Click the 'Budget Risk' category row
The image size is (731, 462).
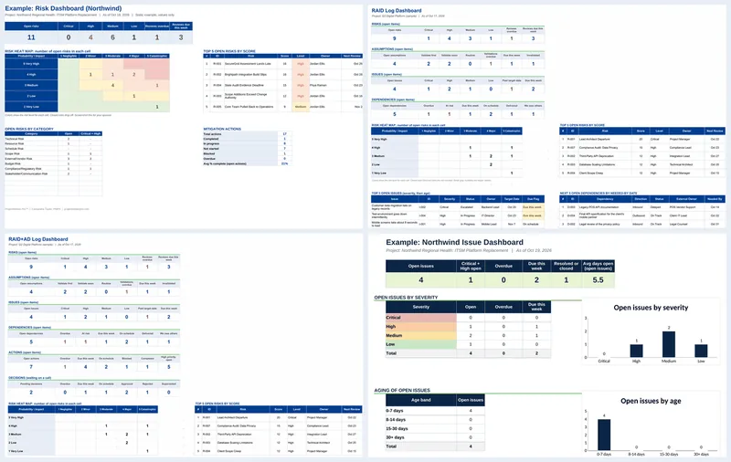pyautogui.click(x=53, y=163)
